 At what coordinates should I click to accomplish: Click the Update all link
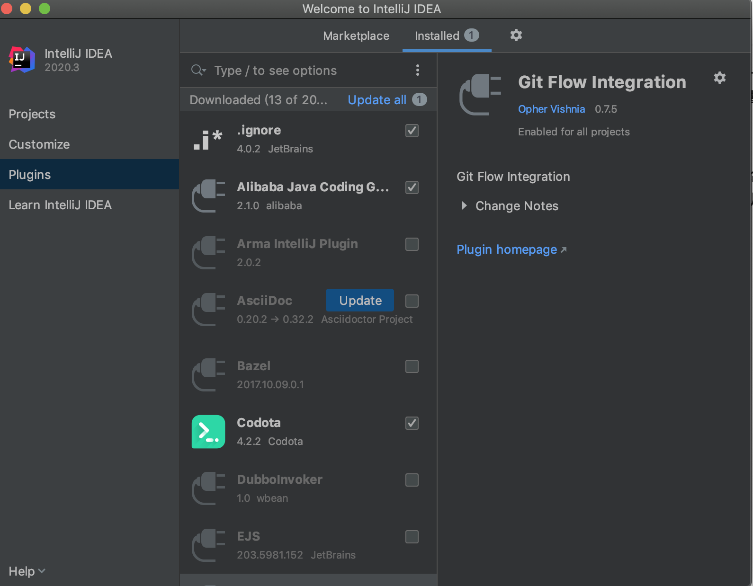point(377,100)
